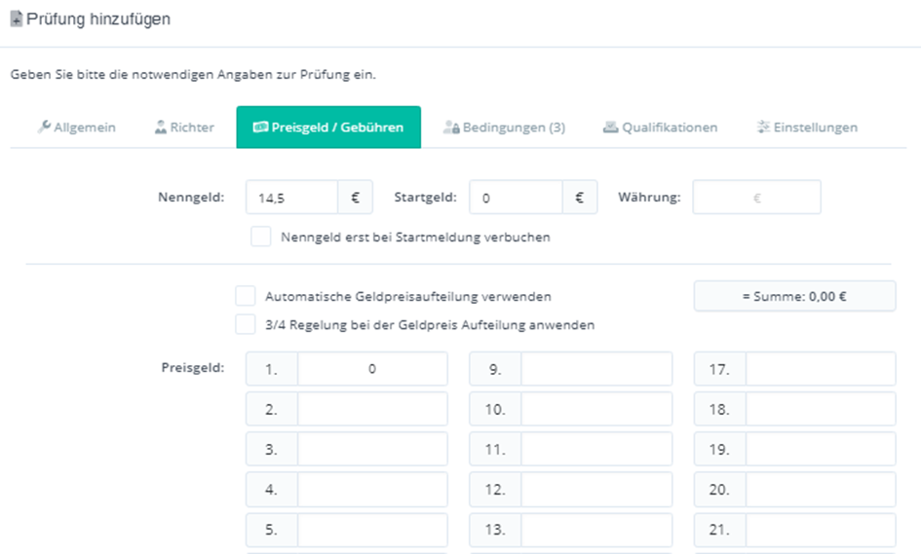The image size is (921, 554).
Task: Click the Summe: 0,00 € button
Action: [794, 296]
